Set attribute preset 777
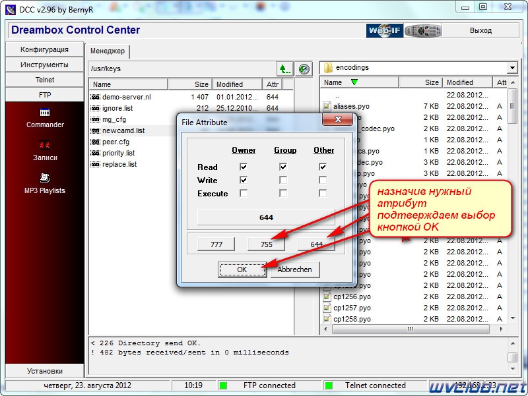Viewport: 528px width, 396px height. [216, 244]
